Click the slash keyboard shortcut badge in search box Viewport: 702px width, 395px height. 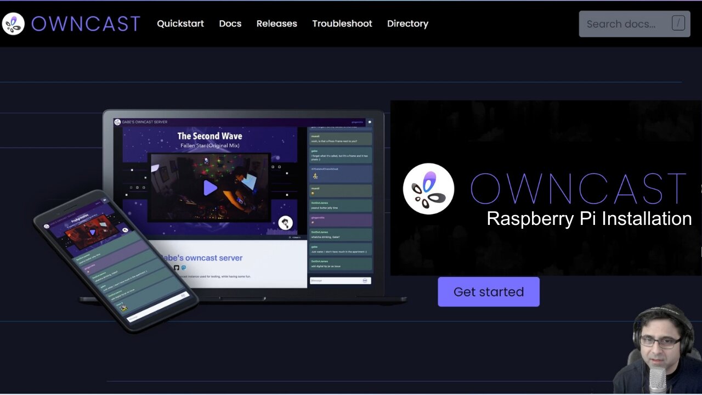[678, 23]
